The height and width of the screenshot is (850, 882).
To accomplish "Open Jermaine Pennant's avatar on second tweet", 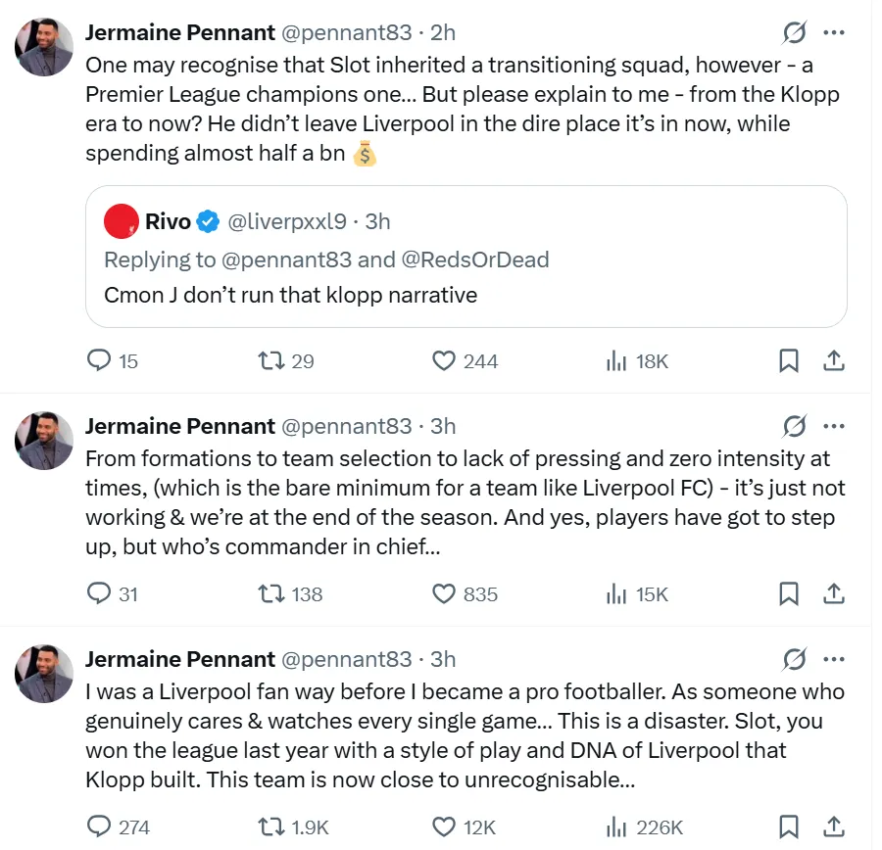I will 44,440.
